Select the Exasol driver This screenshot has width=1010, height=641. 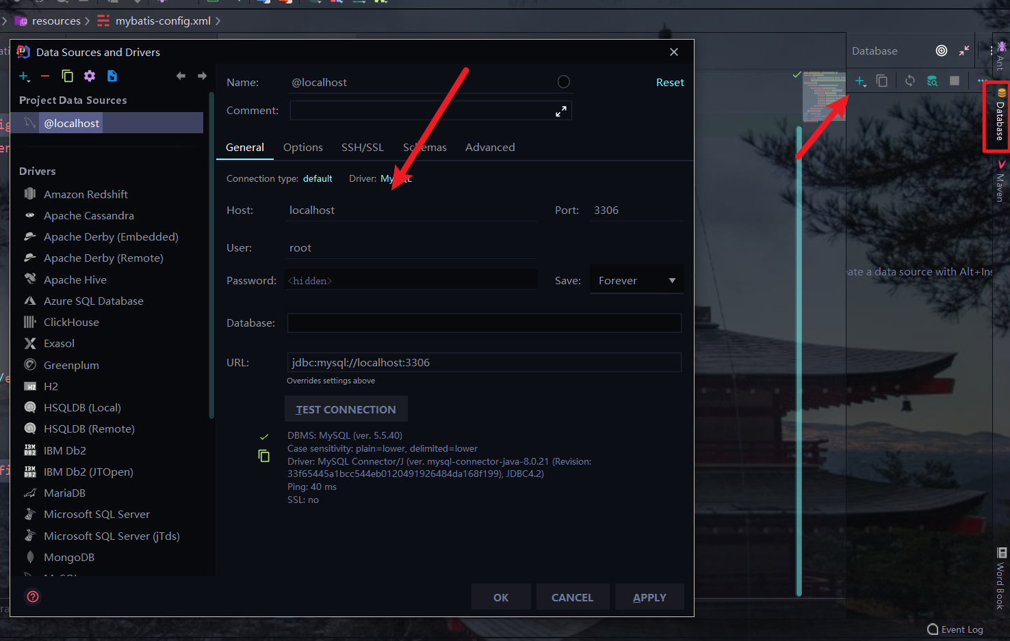pyautogui.click(x=59, y=343)
